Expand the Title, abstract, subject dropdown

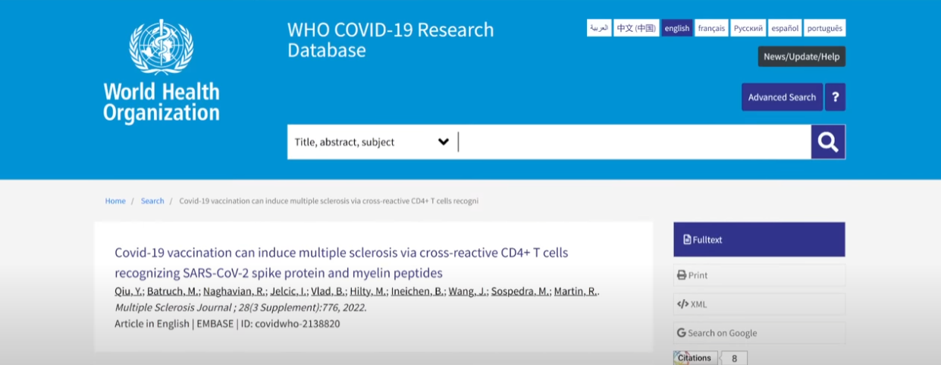372,142
